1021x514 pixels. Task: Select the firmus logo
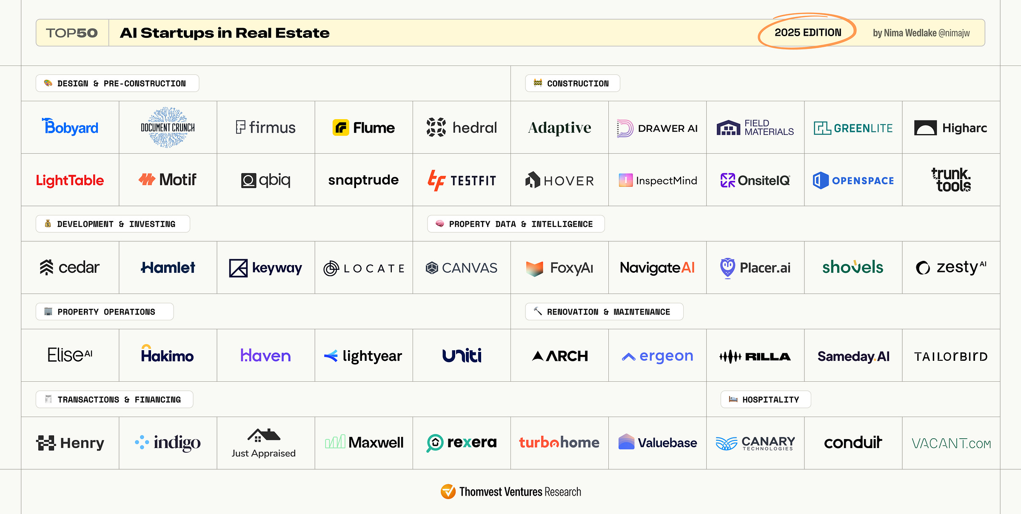click(x=265, y=127)
